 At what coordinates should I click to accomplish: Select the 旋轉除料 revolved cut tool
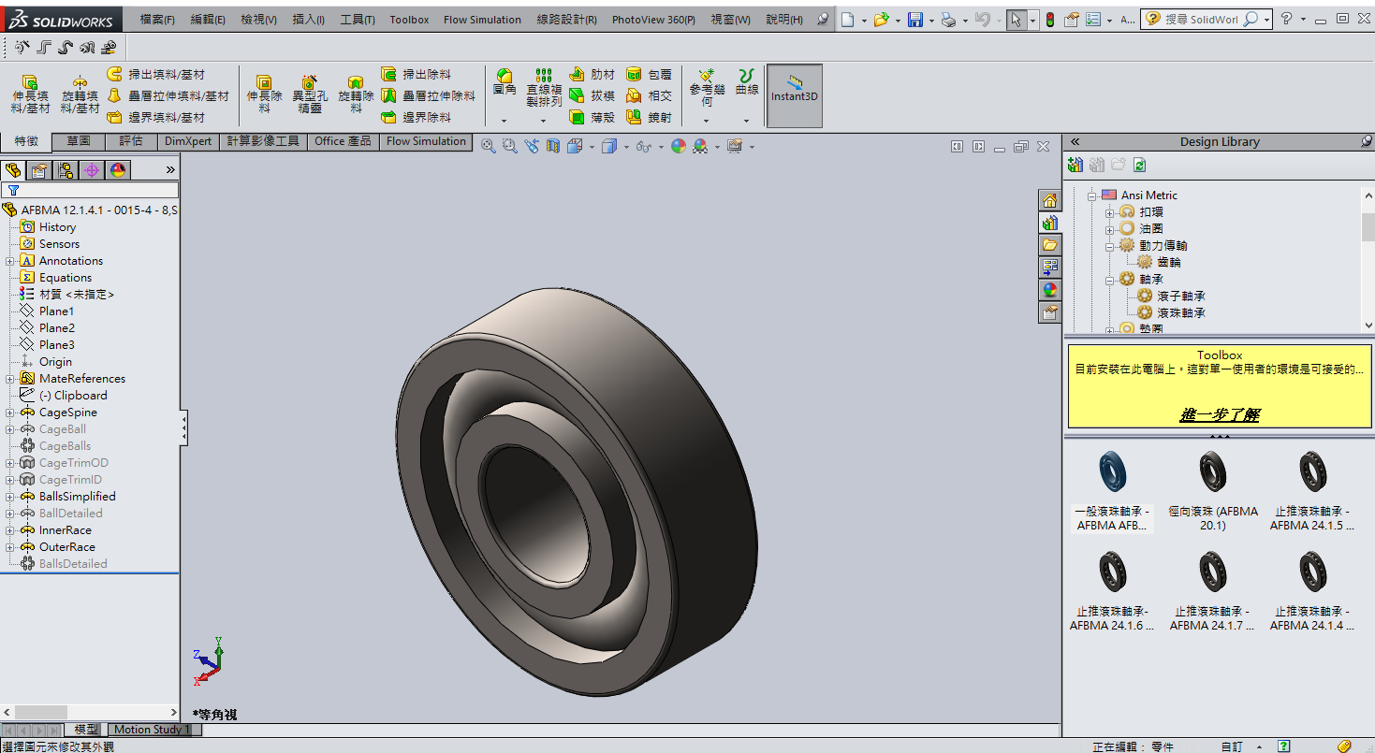(x=356, y=95)
